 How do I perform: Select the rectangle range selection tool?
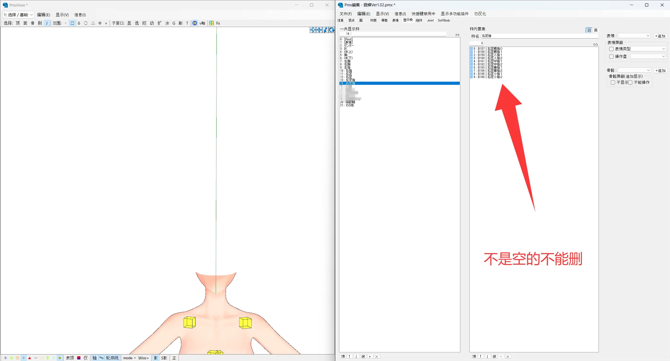[72, 23]
